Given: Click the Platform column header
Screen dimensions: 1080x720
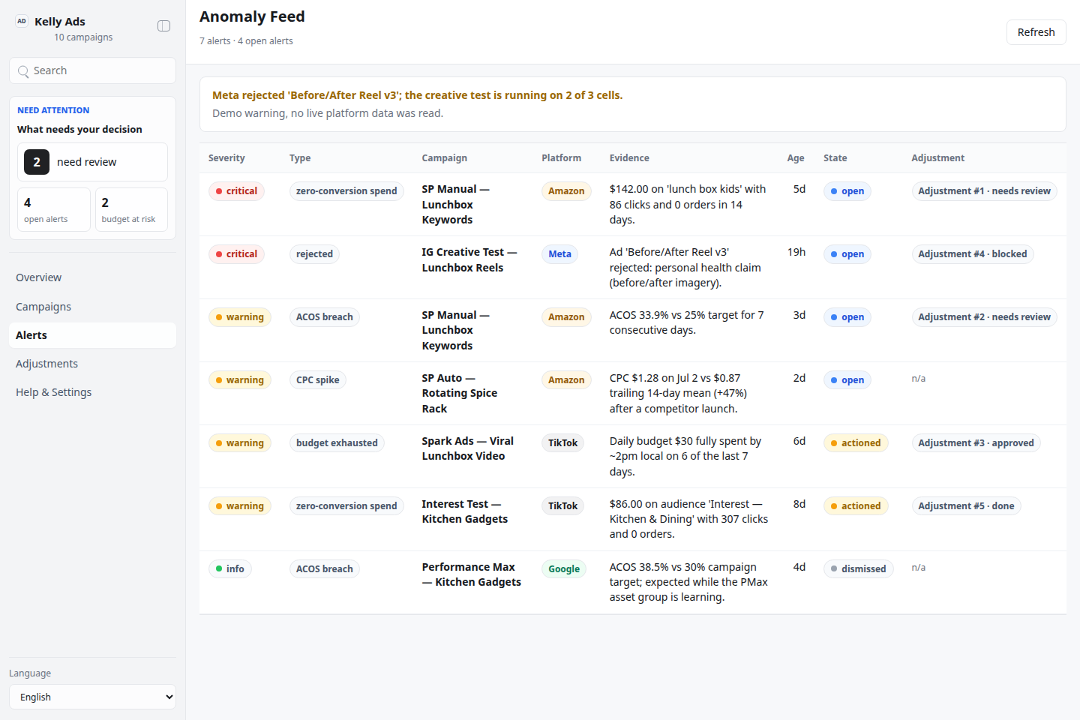Looking at the screenshot, I should pyautogui.click(x=561, y=158).
